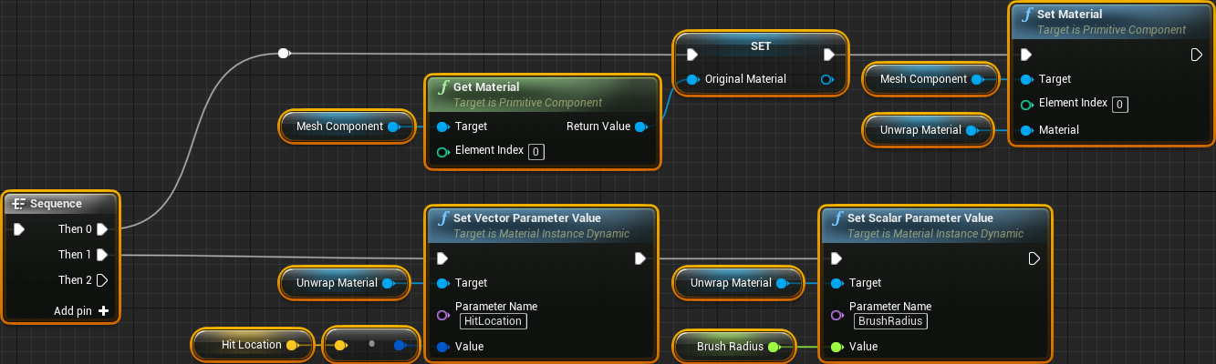
Task: Click the Then 2 execution output pin
Action: [x=102, y=280]
